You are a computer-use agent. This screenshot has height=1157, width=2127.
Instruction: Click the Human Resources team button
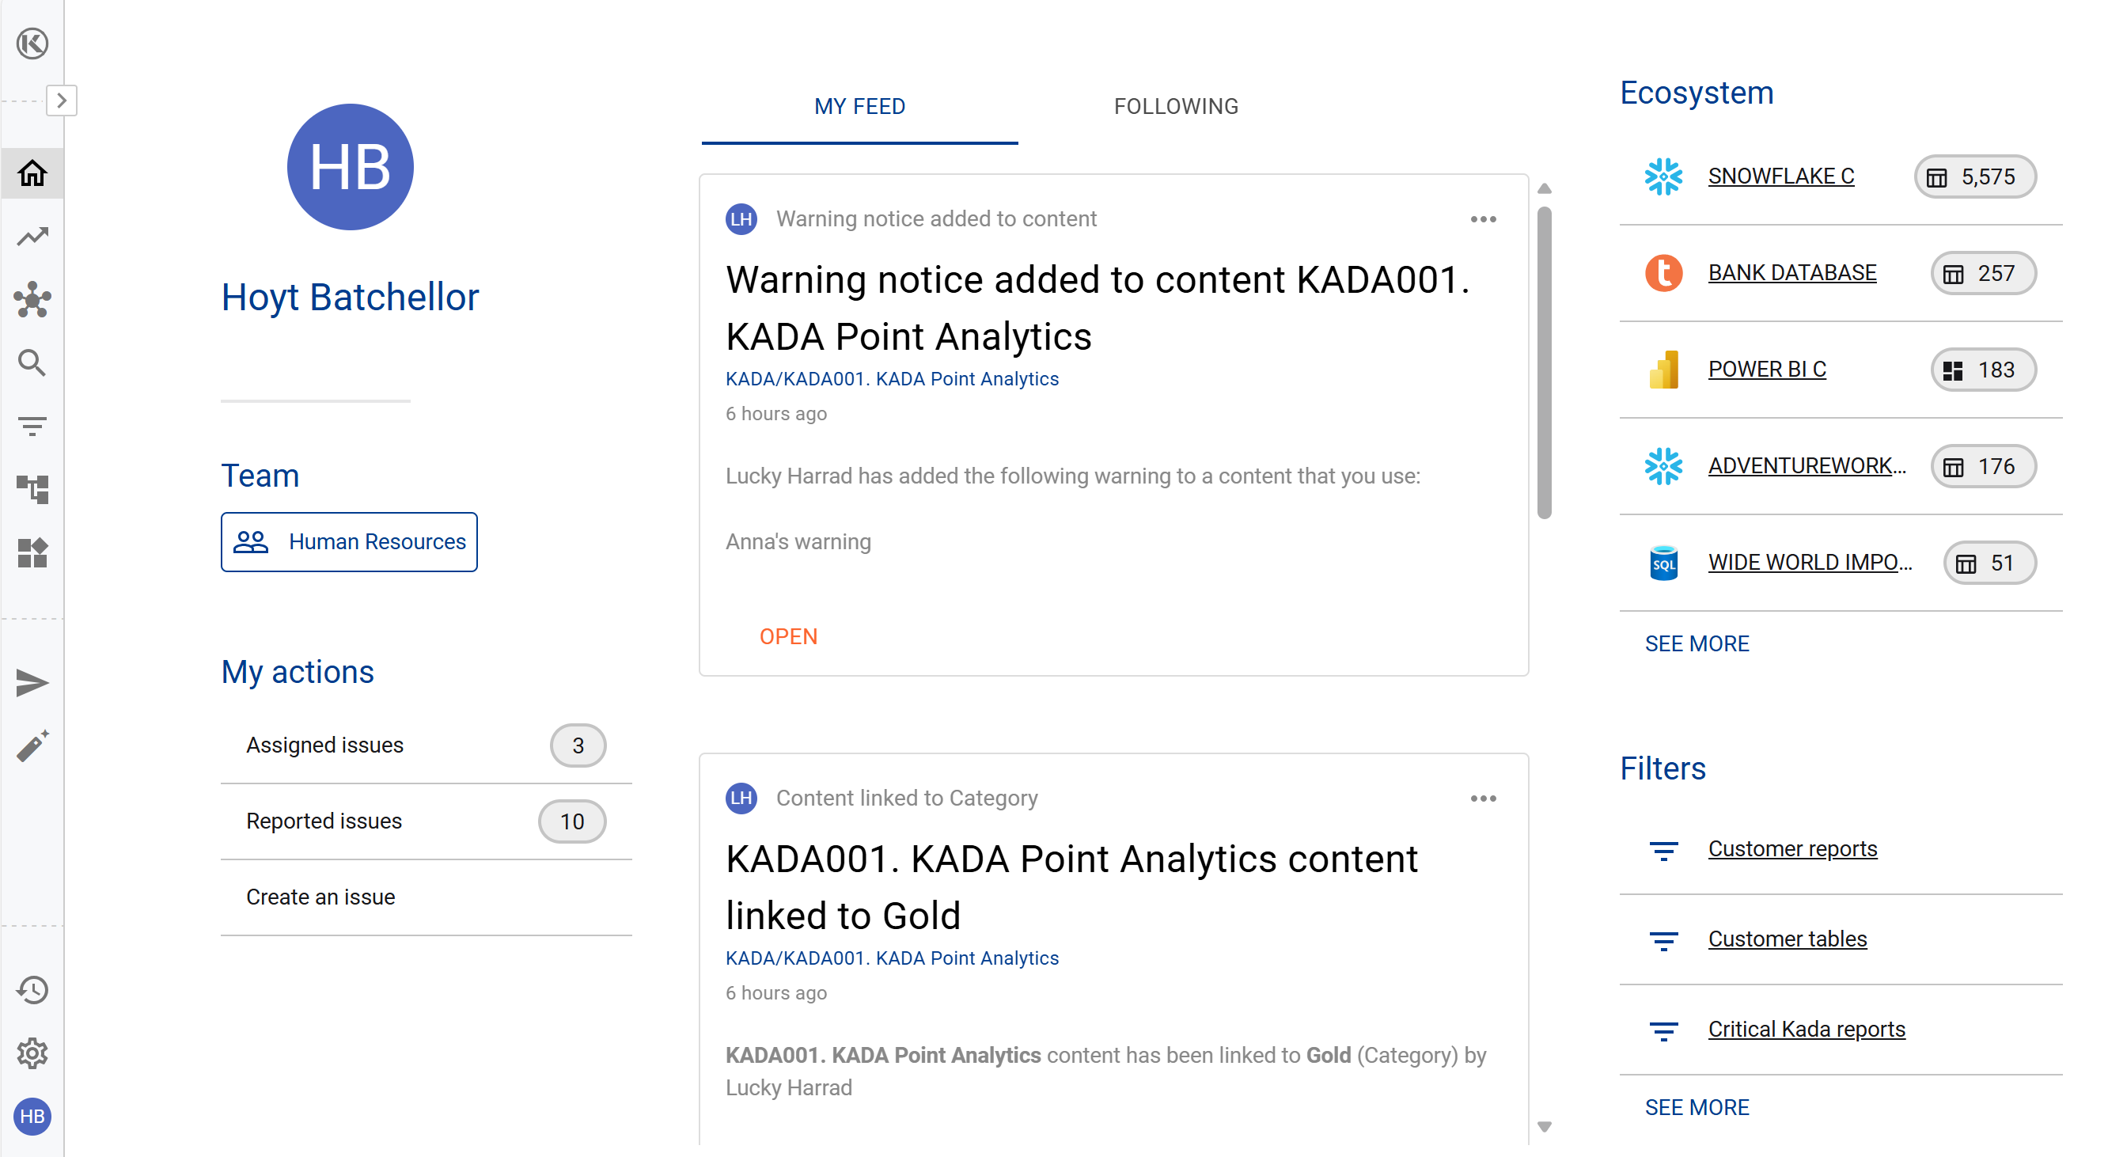348,542
